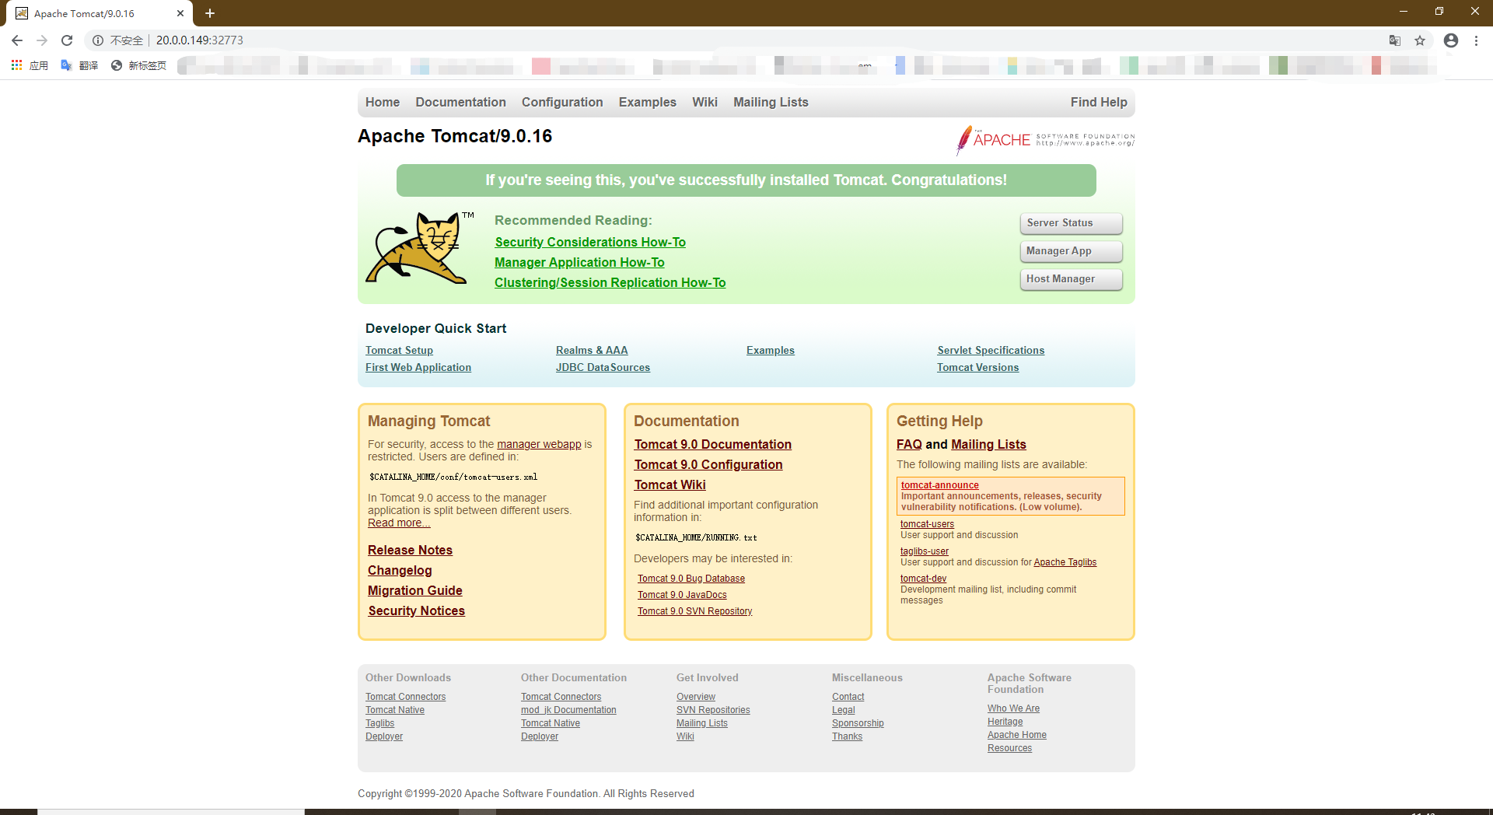
Task: Select Mailing Lists in the top navigation
Action: tap(770, 102)
